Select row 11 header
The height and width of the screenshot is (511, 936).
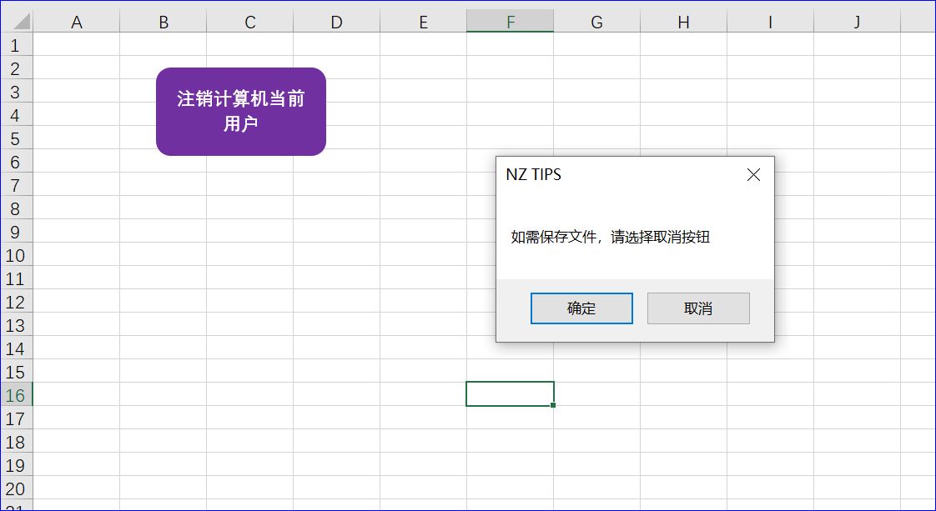(x=16, y=278)
